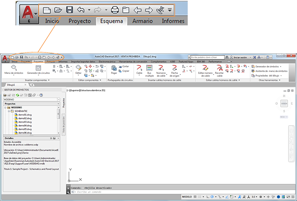Image resolution: width=297 pixels, height=201 pixels.
Task: Click the SUPERIOR face of the ViewCube
Action: click(x=284, y=104)
